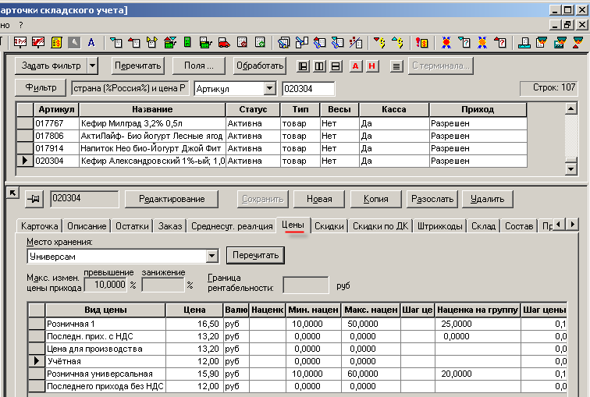The width and height of the screenshot is (590, 397).
Task: Click question document icon with cyan arrow
Action: click(x=464, y=42)
